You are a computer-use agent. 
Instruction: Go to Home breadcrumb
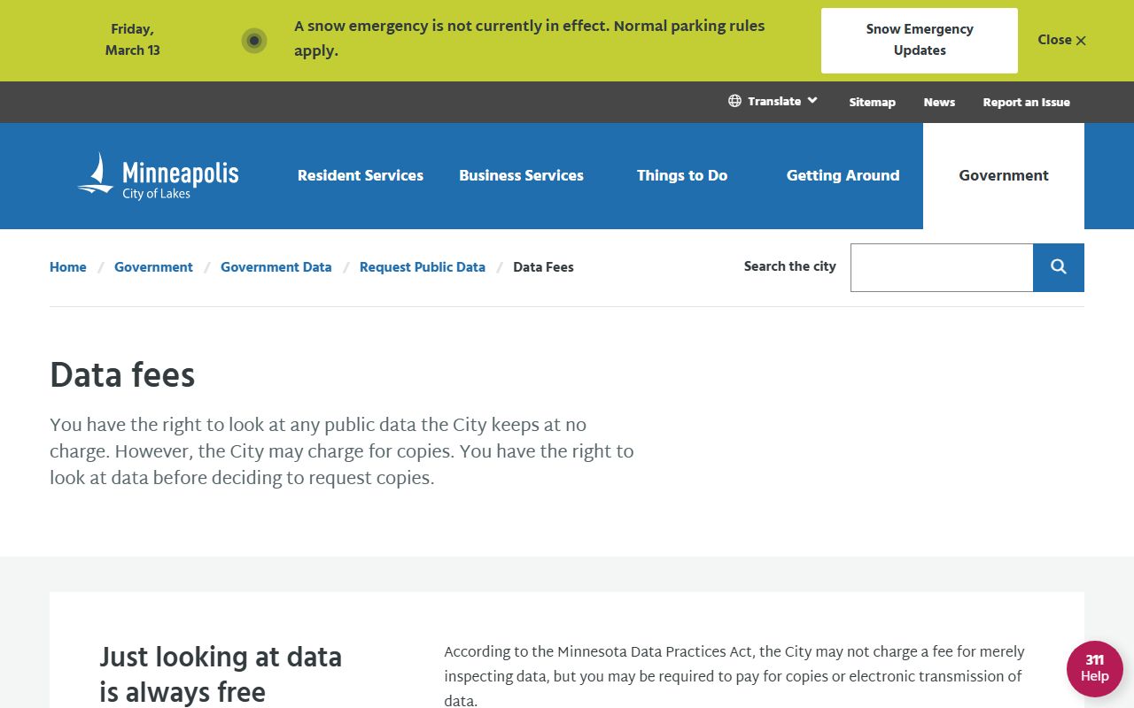tap(68, 267)
